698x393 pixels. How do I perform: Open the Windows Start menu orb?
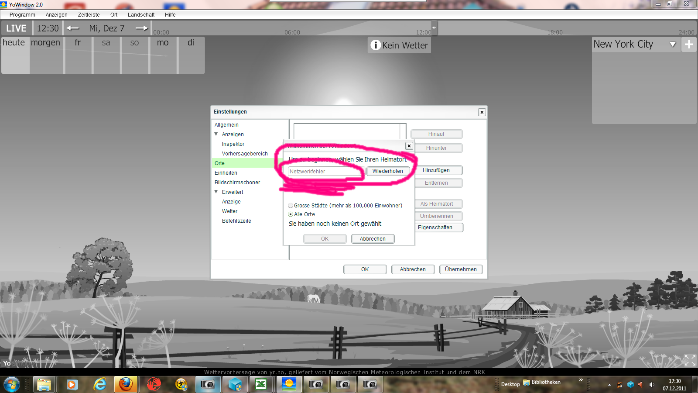point(11,385)
